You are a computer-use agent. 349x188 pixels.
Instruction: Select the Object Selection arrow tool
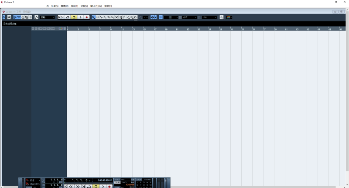pos(93,17)
